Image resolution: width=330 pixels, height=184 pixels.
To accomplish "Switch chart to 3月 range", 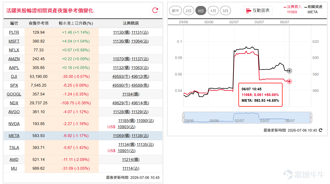I will pyautogui.click(x=225, y=11).
